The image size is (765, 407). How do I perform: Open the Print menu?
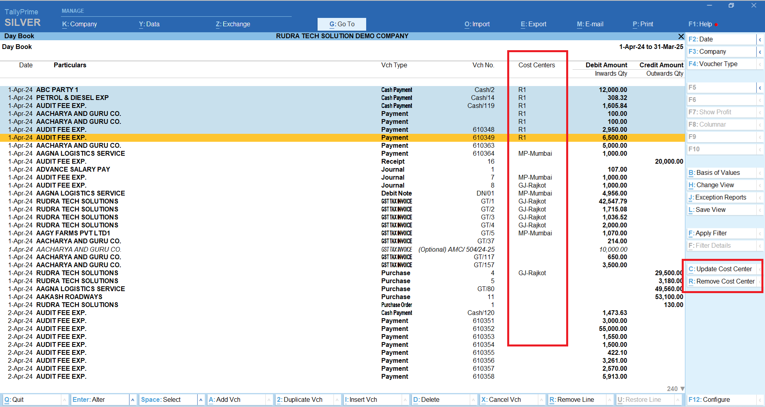pos(643,24)
